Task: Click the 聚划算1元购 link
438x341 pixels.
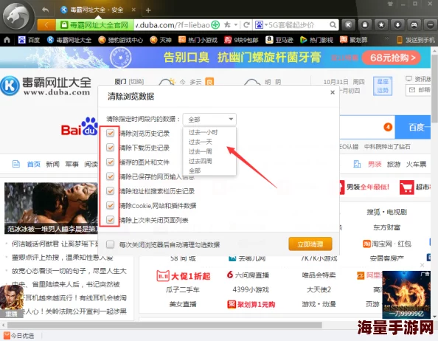Action: coord(251,304)
